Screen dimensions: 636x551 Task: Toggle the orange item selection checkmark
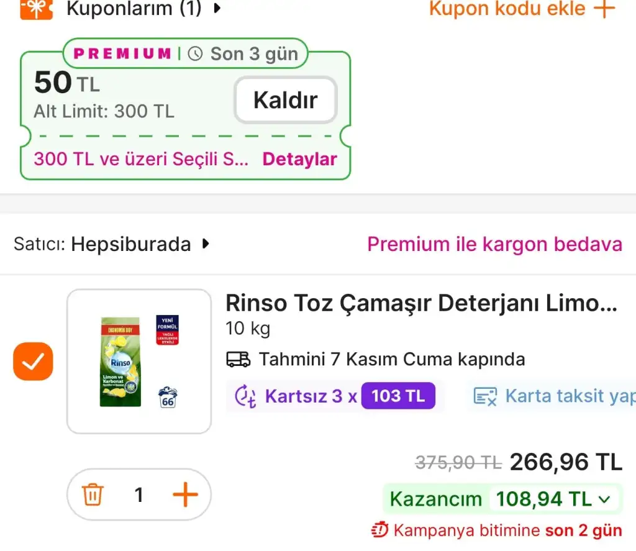[33, 361]
